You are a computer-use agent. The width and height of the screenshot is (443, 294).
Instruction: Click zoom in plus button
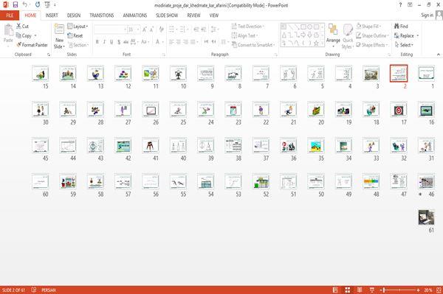point(418,290)
